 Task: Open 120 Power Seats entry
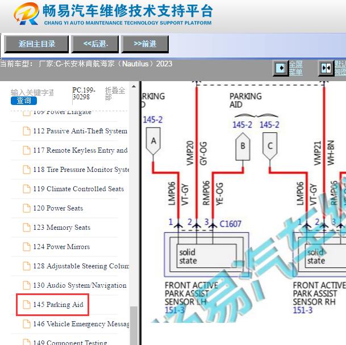click(58, 208)
